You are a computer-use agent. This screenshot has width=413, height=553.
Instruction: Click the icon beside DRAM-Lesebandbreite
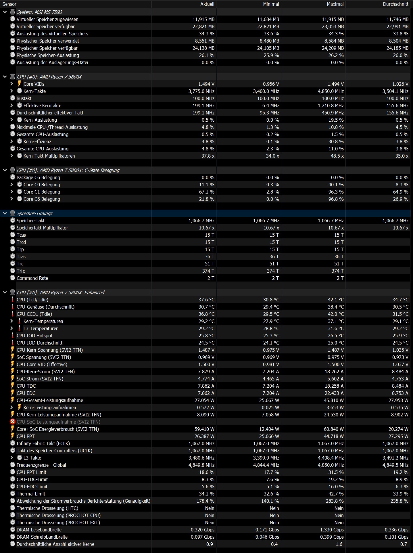[13, 529]
